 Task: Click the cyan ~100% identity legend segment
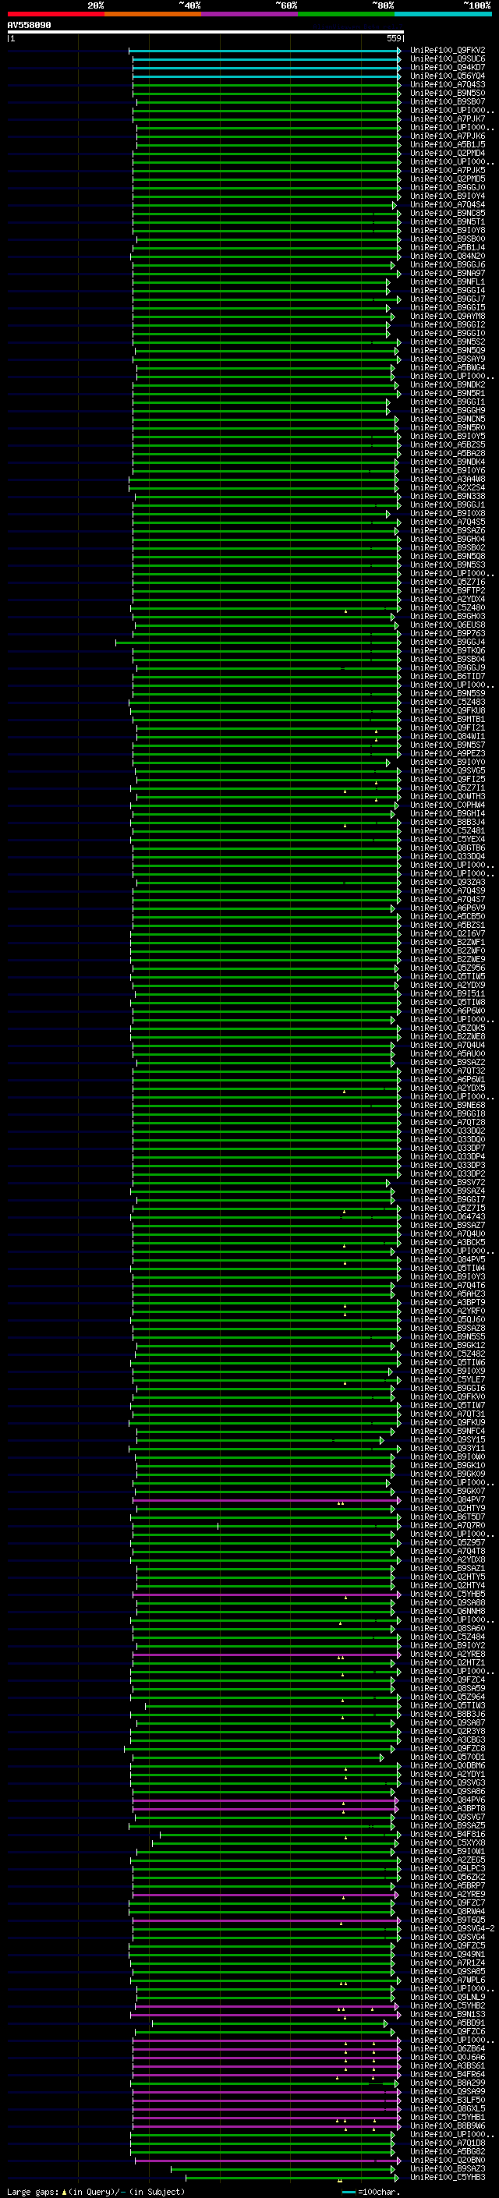point(444,14)
